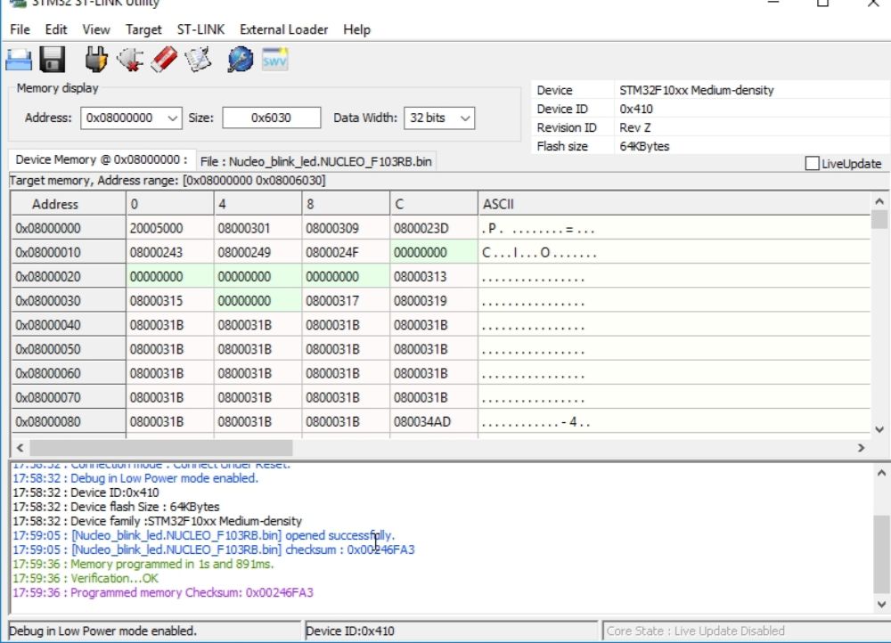Open the Data Width dropdown
Image resolution: width=891 pixels, height=643 pixels.
point(465,118)
